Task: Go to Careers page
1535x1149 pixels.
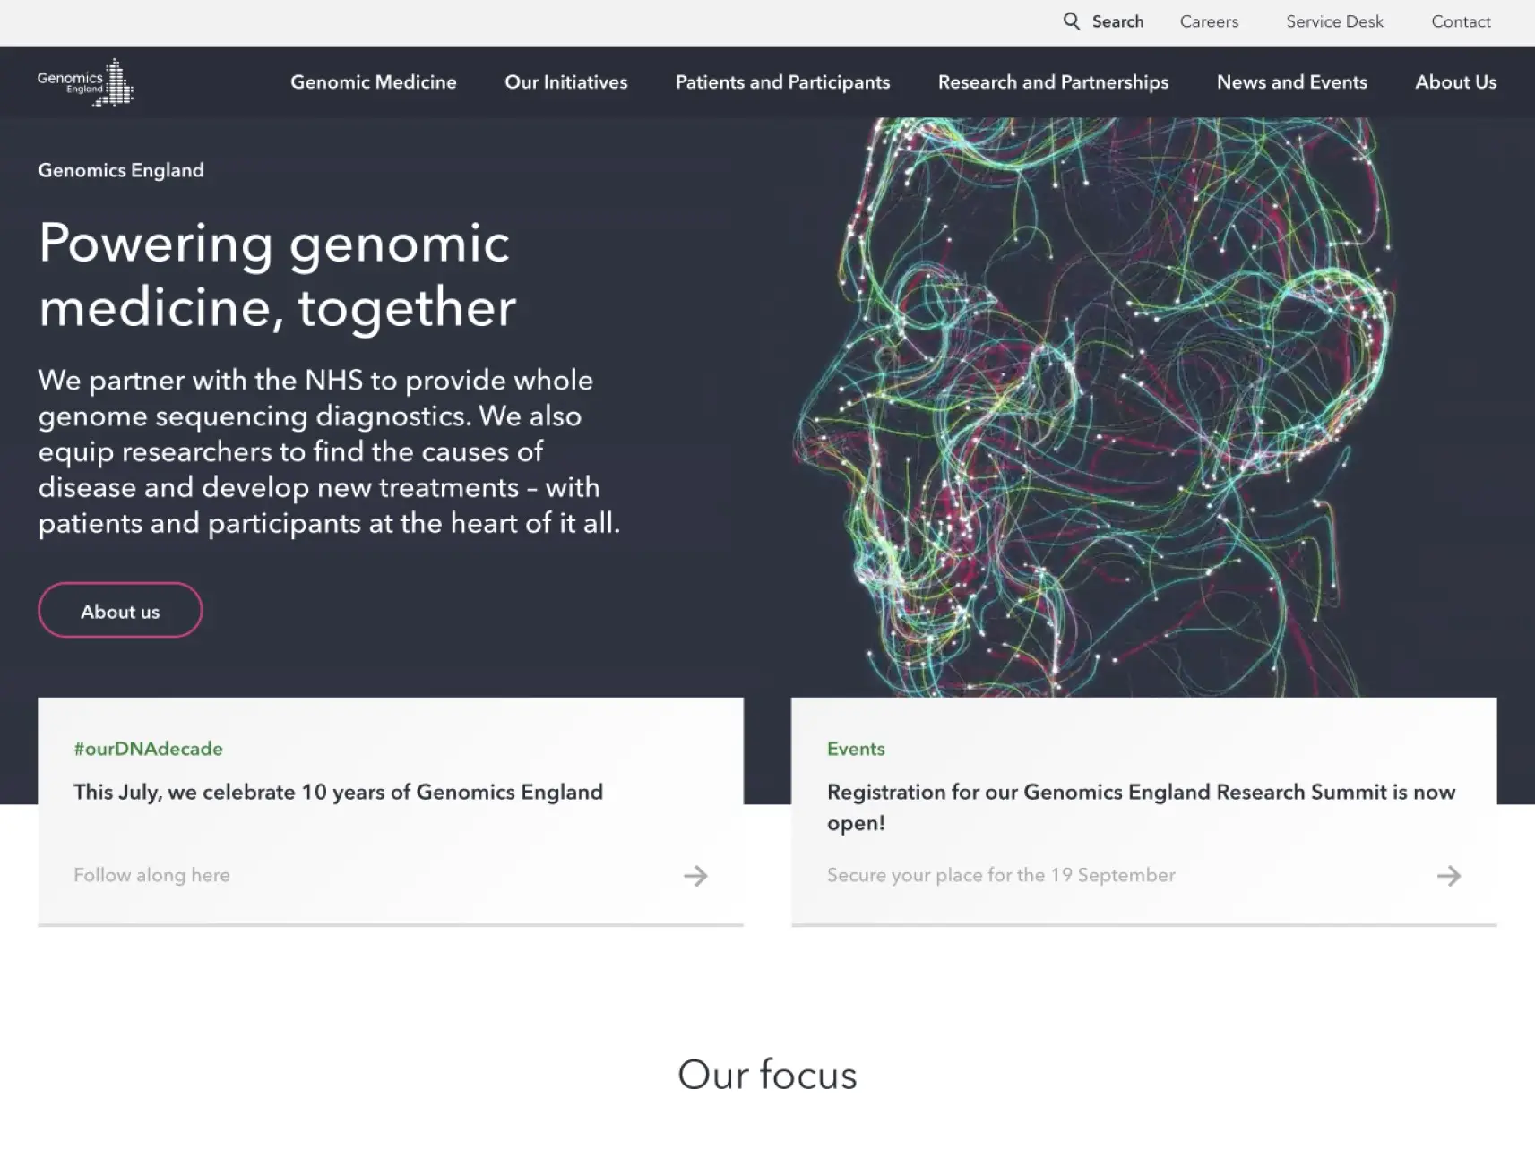Action: click(x=1209, y=21)
